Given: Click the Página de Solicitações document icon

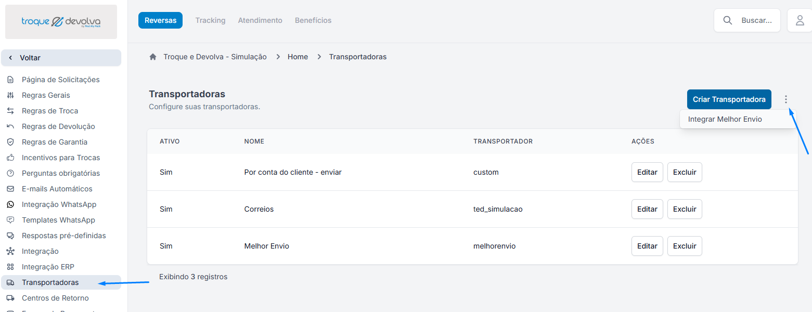Looking at the screenshot, I should tap(10, 80).
